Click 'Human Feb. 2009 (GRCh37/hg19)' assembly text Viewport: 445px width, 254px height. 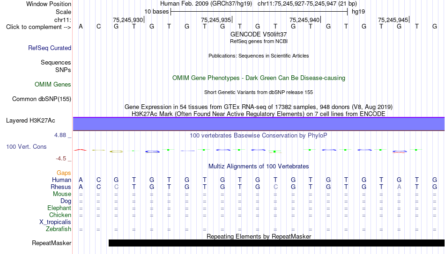pos(206,4)
